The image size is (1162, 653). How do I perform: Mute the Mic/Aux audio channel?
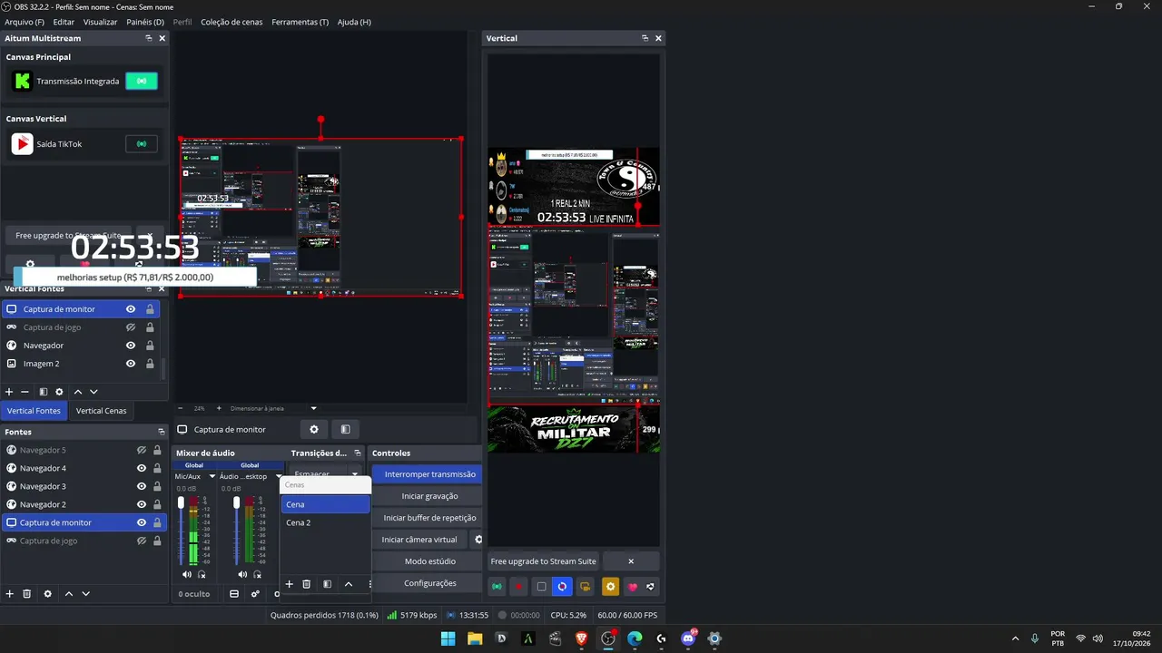click(x=187, y=574)
